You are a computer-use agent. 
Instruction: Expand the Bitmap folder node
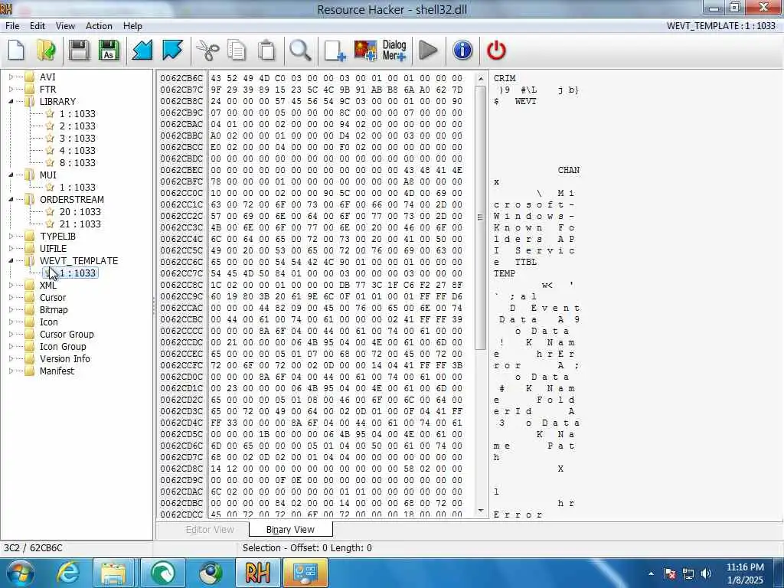[11, 309]
